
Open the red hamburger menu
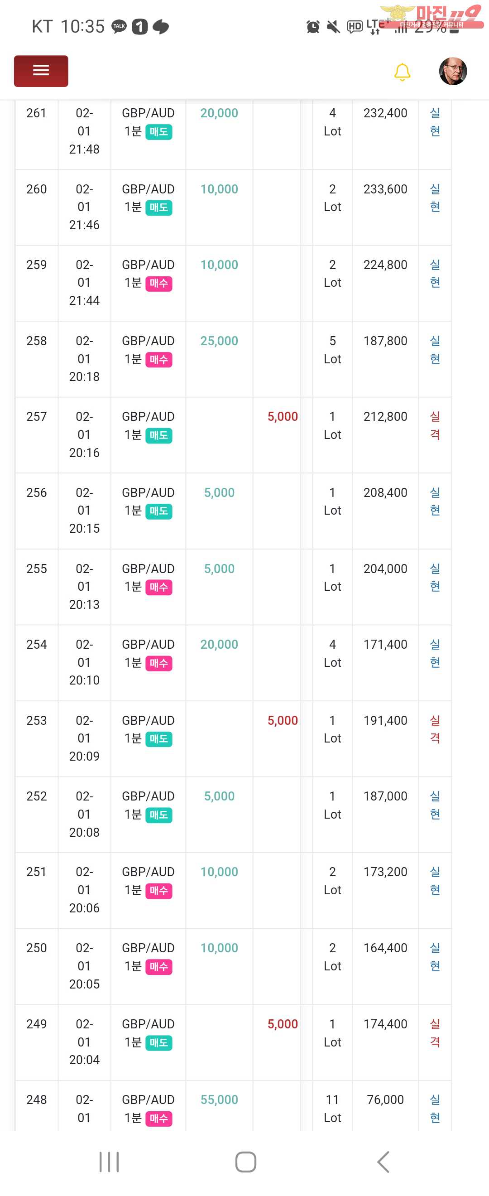pyautogui.click(x=41, y=71)
